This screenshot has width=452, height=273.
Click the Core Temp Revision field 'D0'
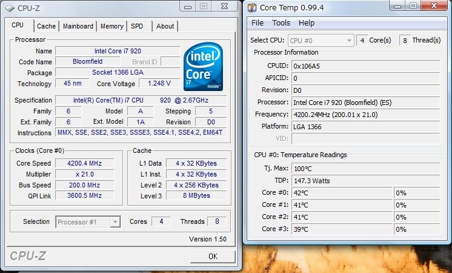[x=365, y=90]
